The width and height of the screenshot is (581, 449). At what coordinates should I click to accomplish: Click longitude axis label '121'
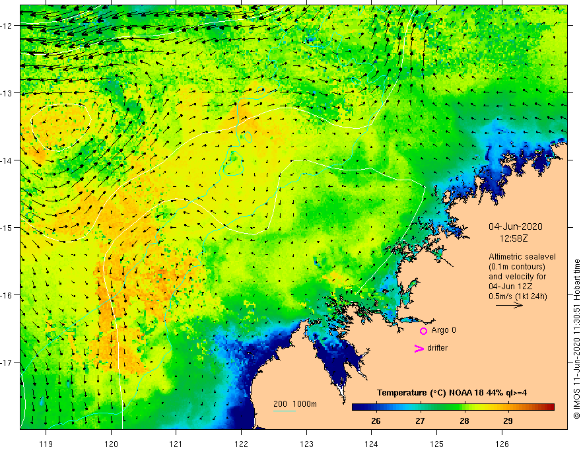point(176,444)
